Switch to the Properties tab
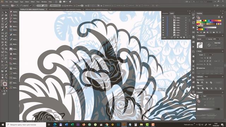This screenshot has height=127, width=226. pyautogui.click(x=165, y=13)
